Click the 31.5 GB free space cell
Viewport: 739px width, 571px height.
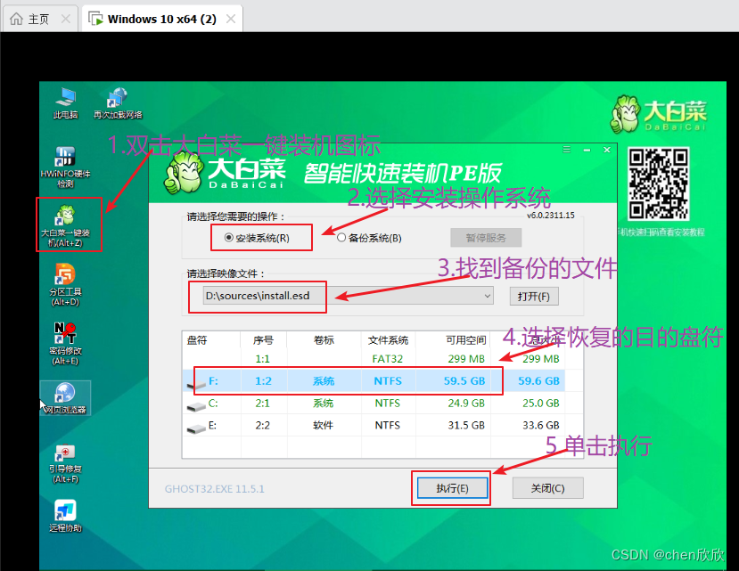[466, 426]
